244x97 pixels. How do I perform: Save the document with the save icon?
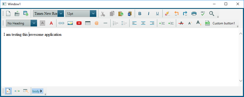26,13
